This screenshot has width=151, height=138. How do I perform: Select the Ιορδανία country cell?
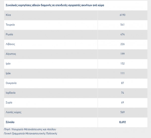click(x=11, y=93)
